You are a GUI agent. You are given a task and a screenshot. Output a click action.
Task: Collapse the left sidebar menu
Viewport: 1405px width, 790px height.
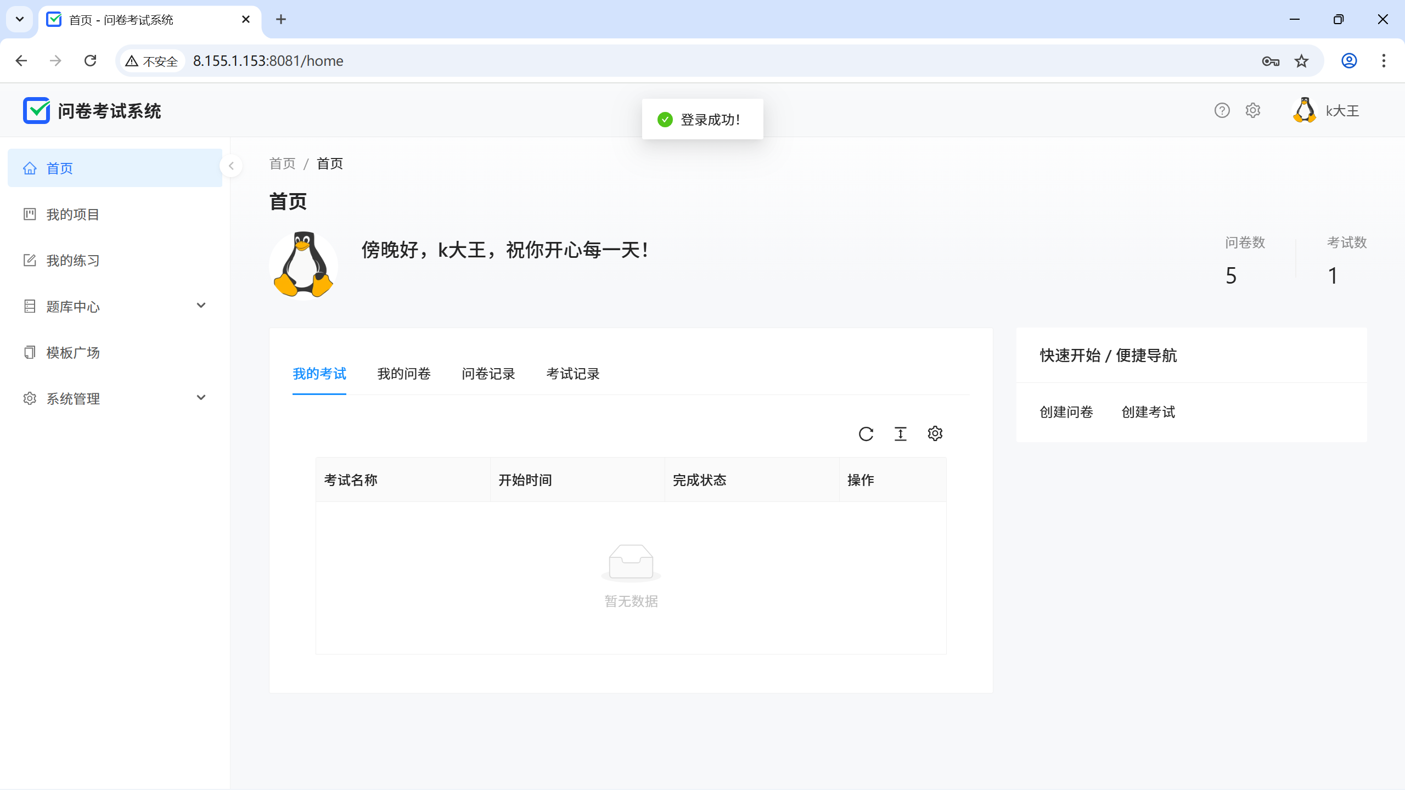coord(231,166)
